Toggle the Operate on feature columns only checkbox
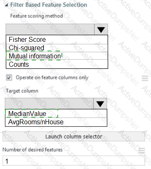151x169 pixels. [9, 77]
